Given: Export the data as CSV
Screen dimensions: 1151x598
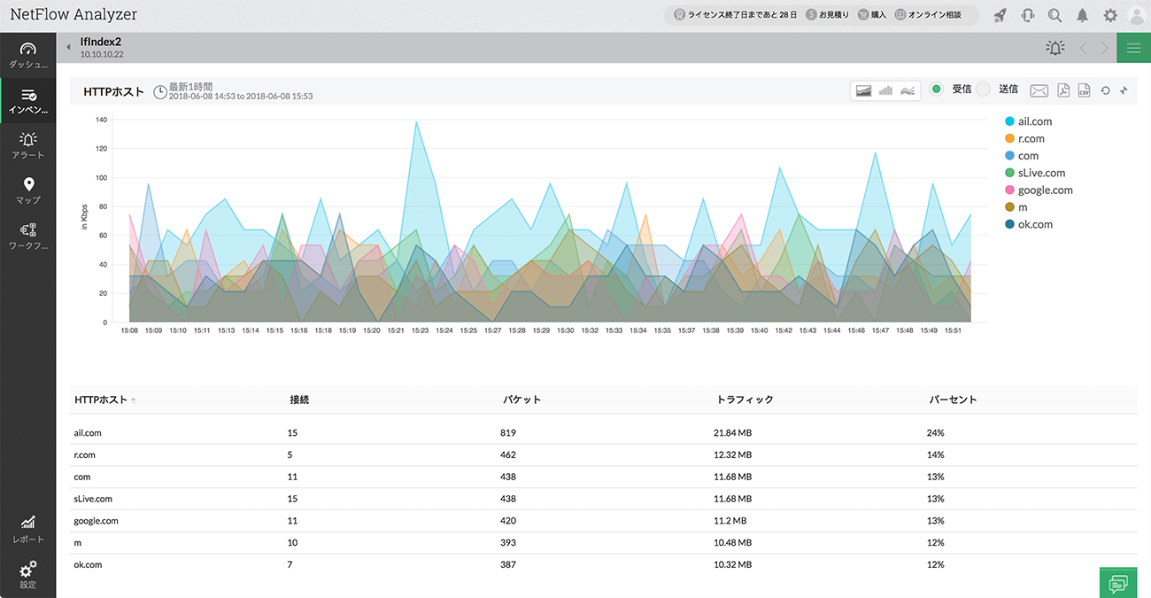Looking at the screenshot, I should (1084, 90).
